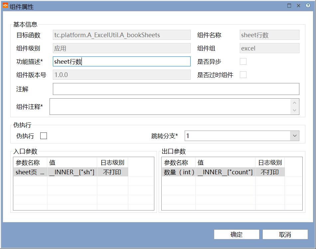
Task: Enable the 伪执行 checkbox
Action: (x=44, y=136)
